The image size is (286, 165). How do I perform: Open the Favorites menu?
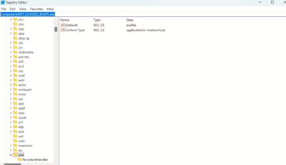click(37, 9)
